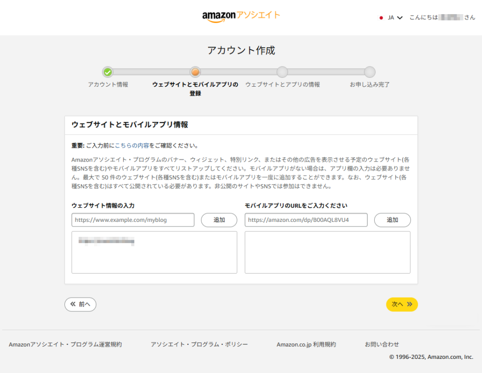Select the アカウント情報 step label

[x=108, y=84]
